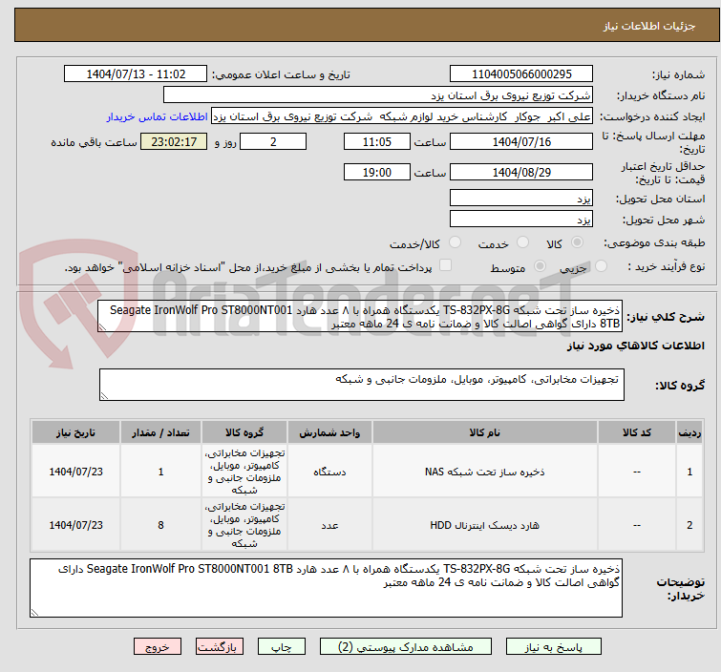Click 'نام کالا' column header
721x672 pixels.
coord(485,432)
